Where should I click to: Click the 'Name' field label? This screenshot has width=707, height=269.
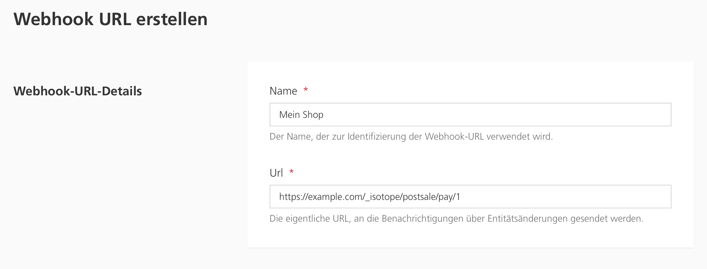(283, 91)
